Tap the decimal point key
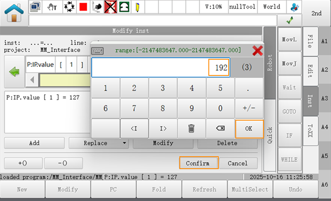This screenshot has height=201, width=331. 249,88
